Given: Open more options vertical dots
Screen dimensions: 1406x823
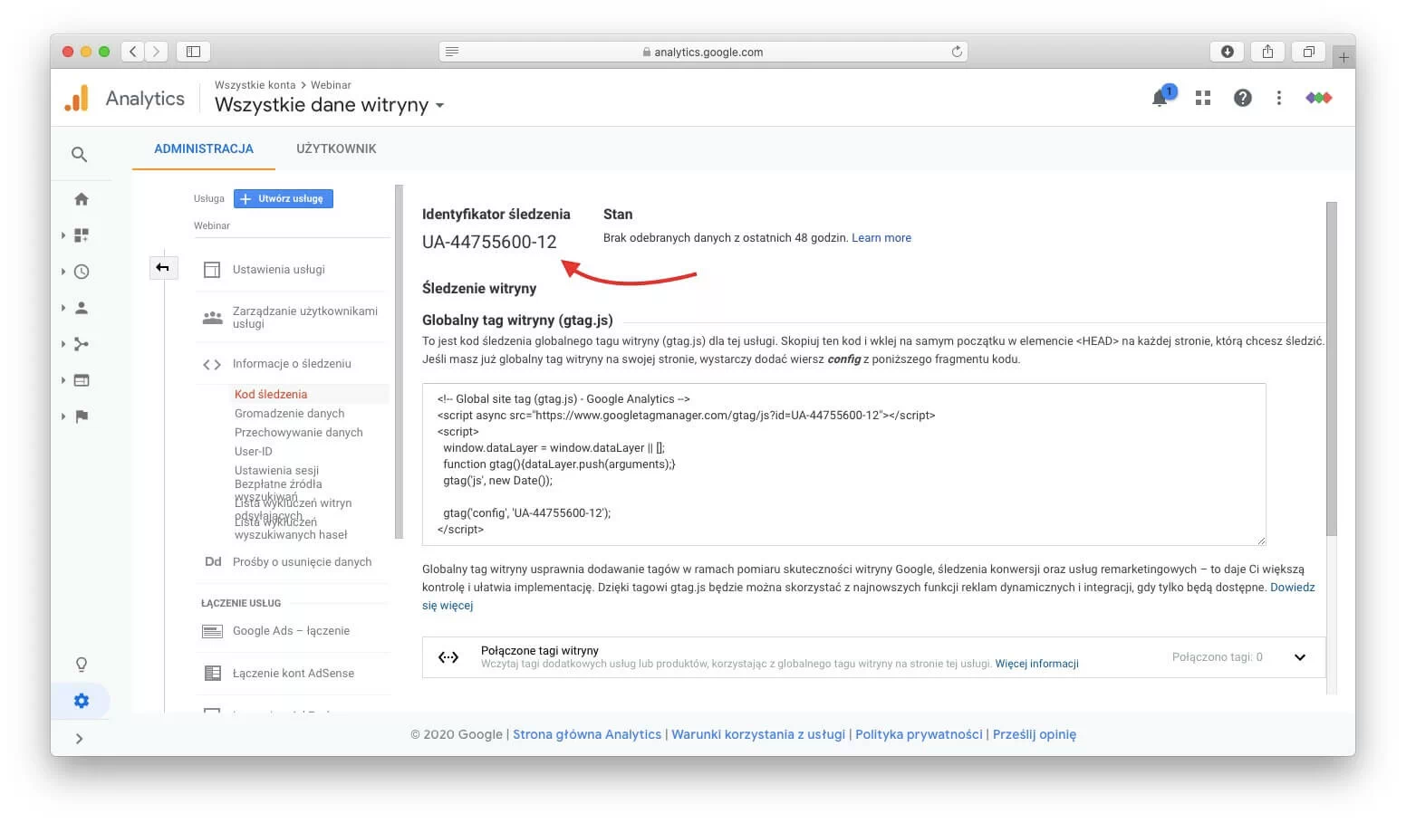Looking at the screenshot, I should pos(1279,98).
